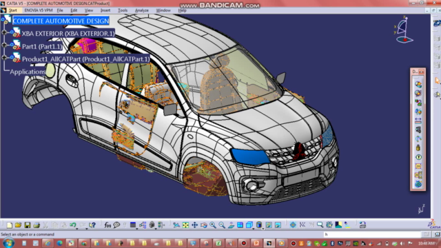Open the File menu
Screen dimensions: 441x248
(60, 10)
